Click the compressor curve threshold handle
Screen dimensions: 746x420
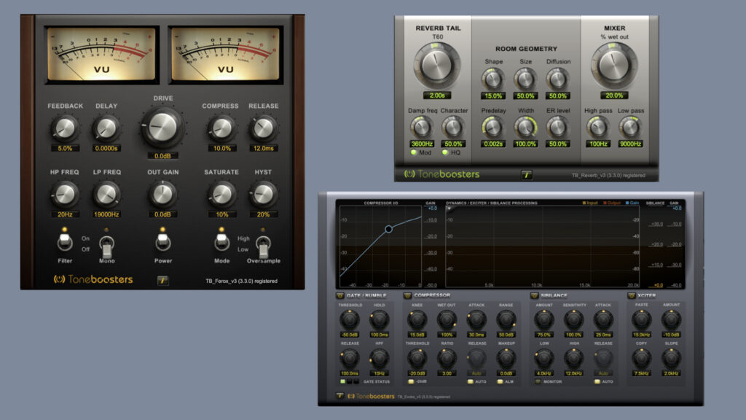[389, 229]
